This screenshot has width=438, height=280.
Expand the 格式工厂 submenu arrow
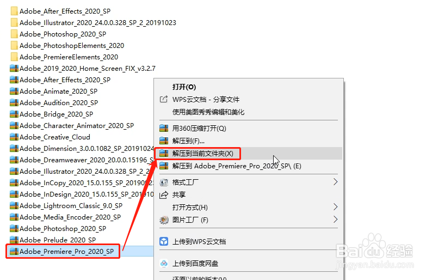[x=336, y=182]
